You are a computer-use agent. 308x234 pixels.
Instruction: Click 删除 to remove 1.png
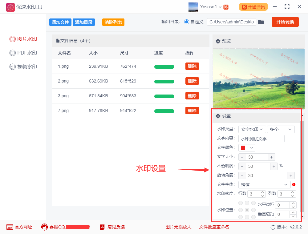point(192,66)
